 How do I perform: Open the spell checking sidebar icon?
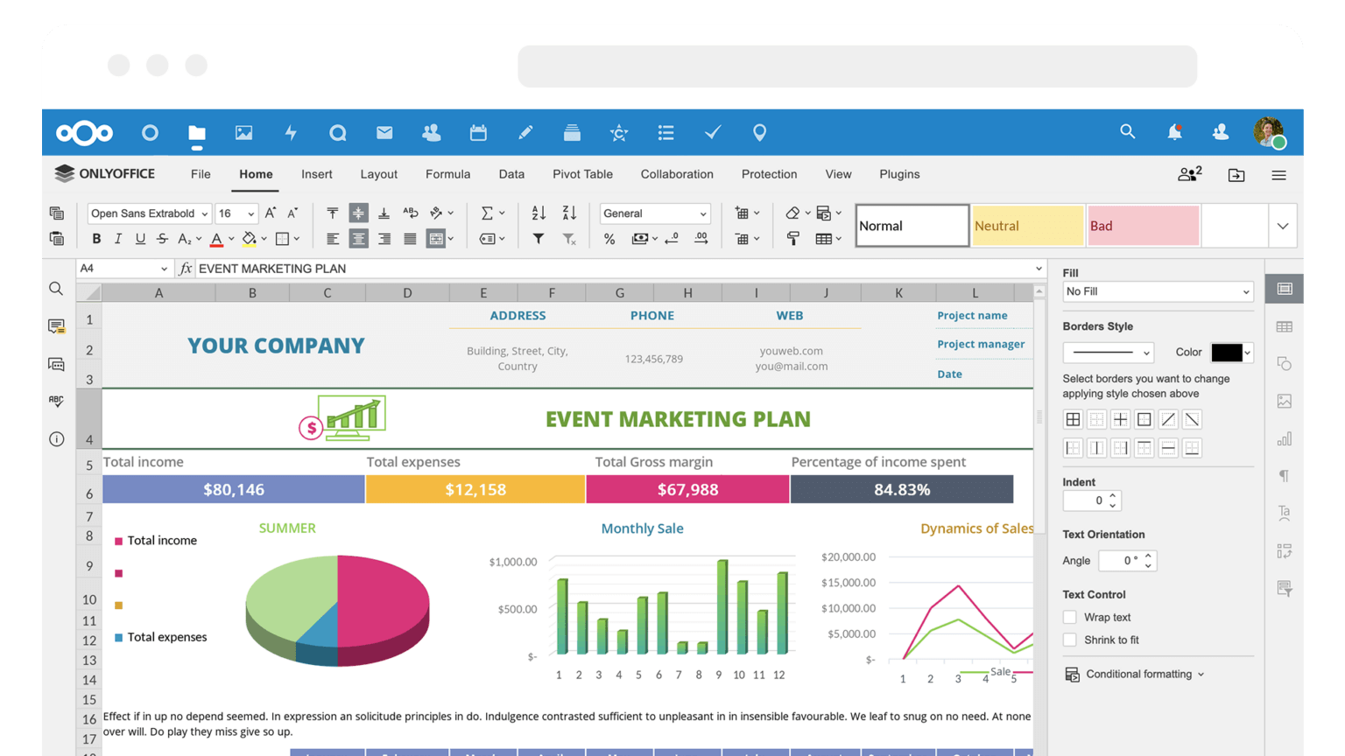coord(57,401)
